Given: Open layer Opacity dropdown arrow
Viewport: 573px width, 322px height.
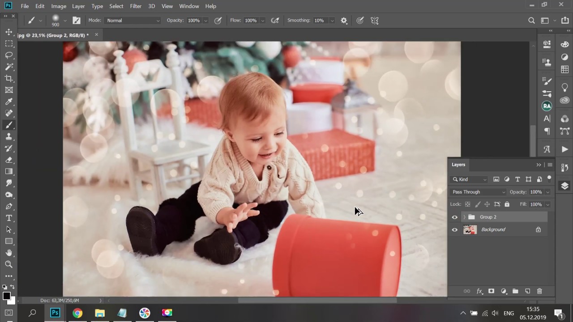Looking at the screenshot, I should tap(547, 192).
